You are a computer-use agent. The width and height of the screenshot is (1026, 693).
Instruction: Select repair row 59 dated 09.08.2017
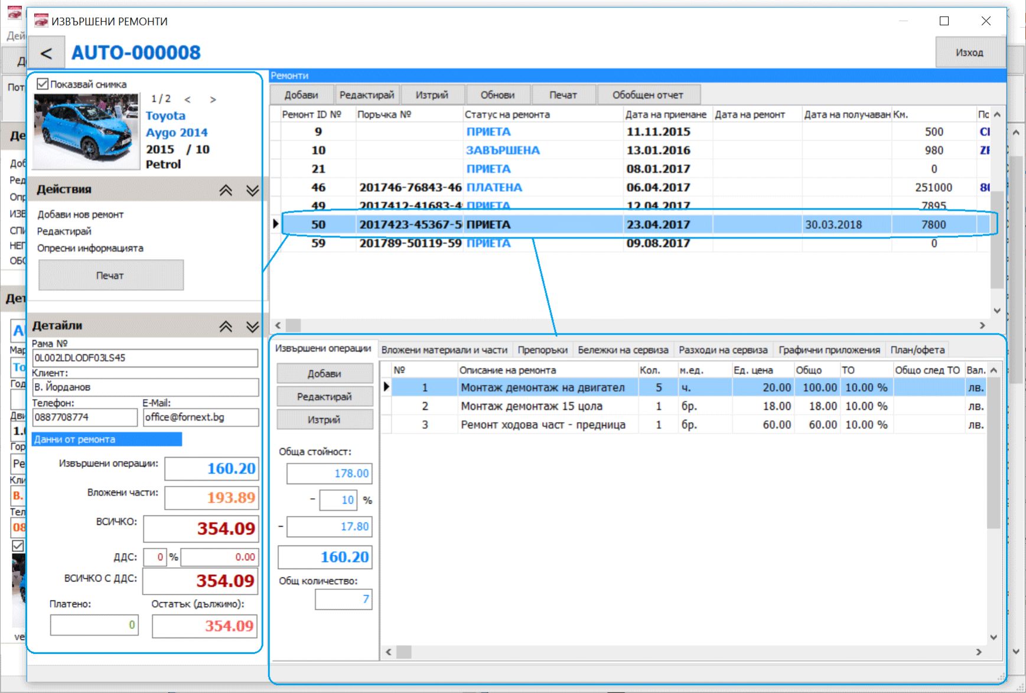(628, 243)
